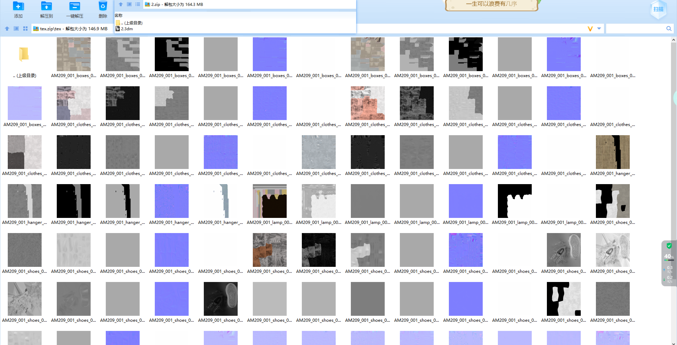Click the 名称 column header

pyautogui.click(x=118, y=15)
